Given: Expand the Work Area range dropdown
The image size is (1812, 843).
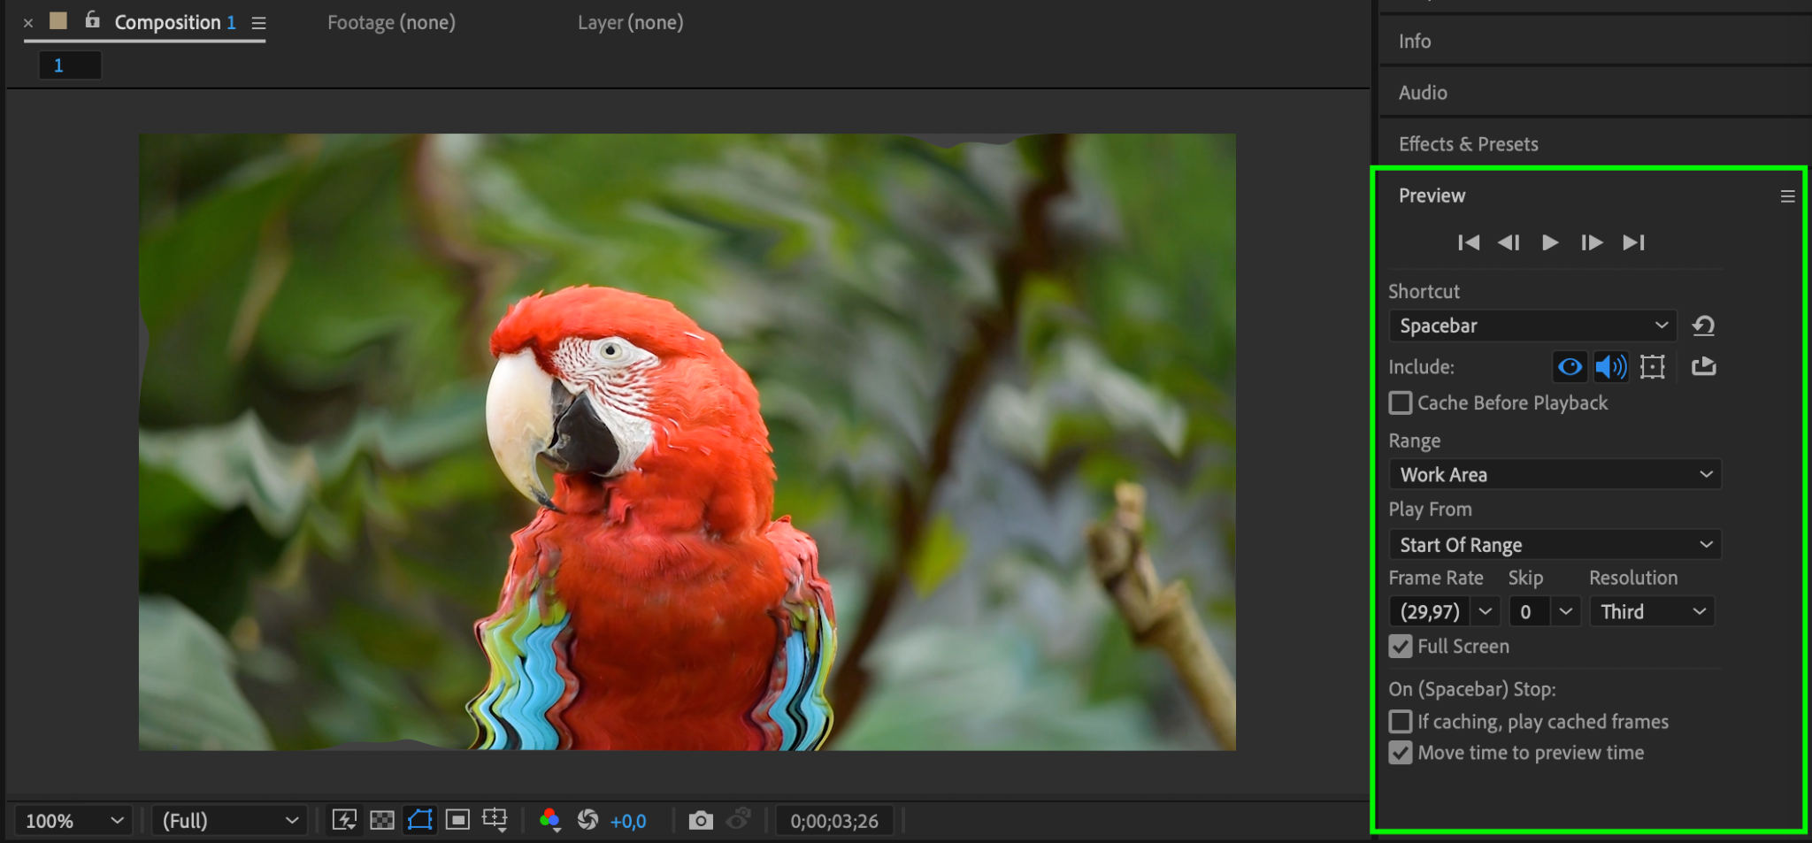Looking at the screenshot, I should 1555,475.
